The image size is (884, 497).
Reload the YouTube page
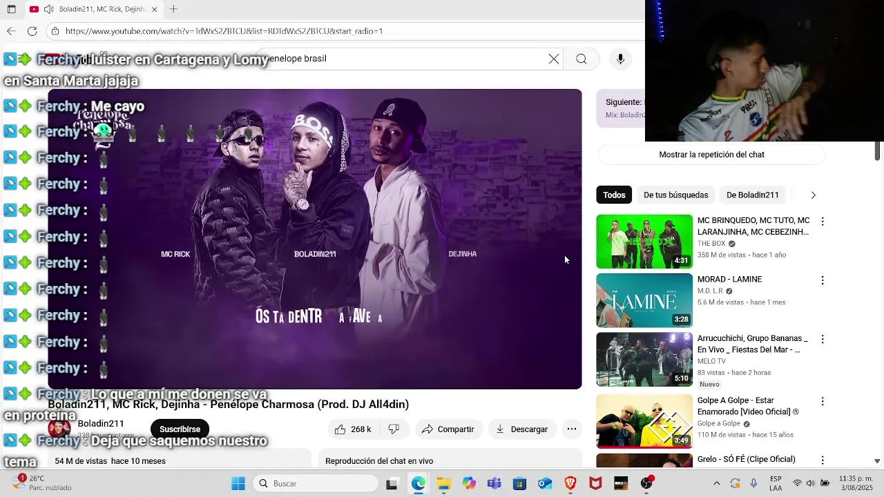[32, 31]
